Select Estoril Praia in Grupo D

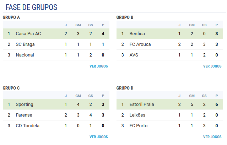pyautogui.click(x=170, y=104)
